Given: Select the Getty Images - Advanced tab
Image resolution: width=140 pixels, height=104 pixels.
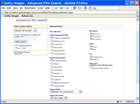Looking at the screenshot, I should point(18,16).
